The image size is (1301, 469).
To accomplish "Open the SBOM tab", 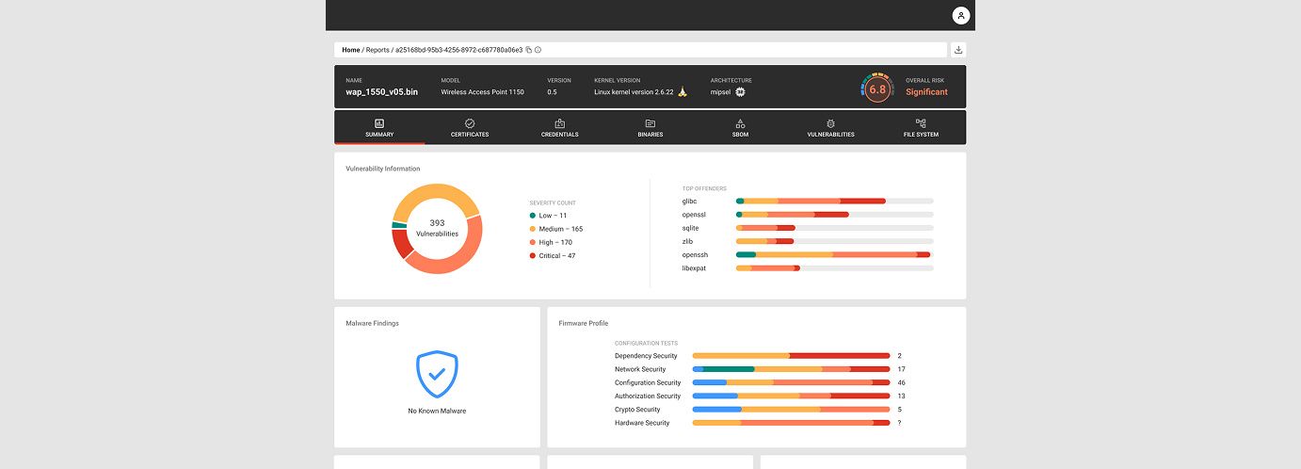I will 740,128.
